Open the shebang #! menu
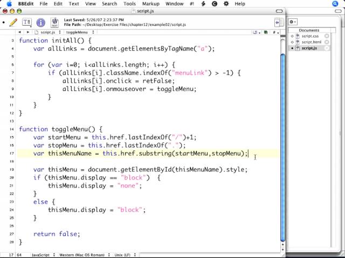 point(192,4)
